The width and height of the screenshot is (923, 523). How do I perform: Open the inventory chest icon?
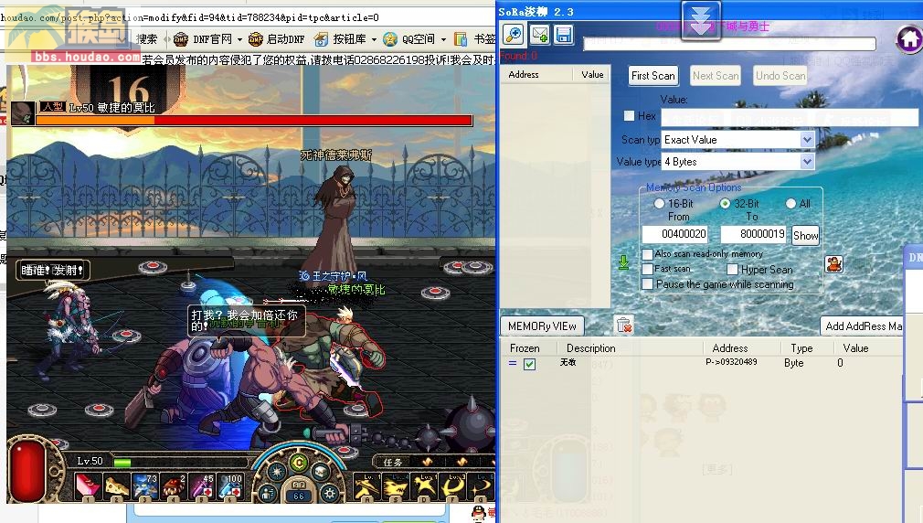pyautogui.click(x=321, y=473)
